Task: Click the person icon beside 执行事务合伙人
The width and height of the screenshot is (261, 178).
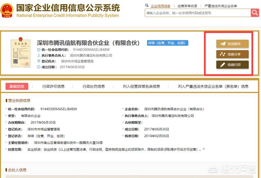Action: (x=38, y=55)
